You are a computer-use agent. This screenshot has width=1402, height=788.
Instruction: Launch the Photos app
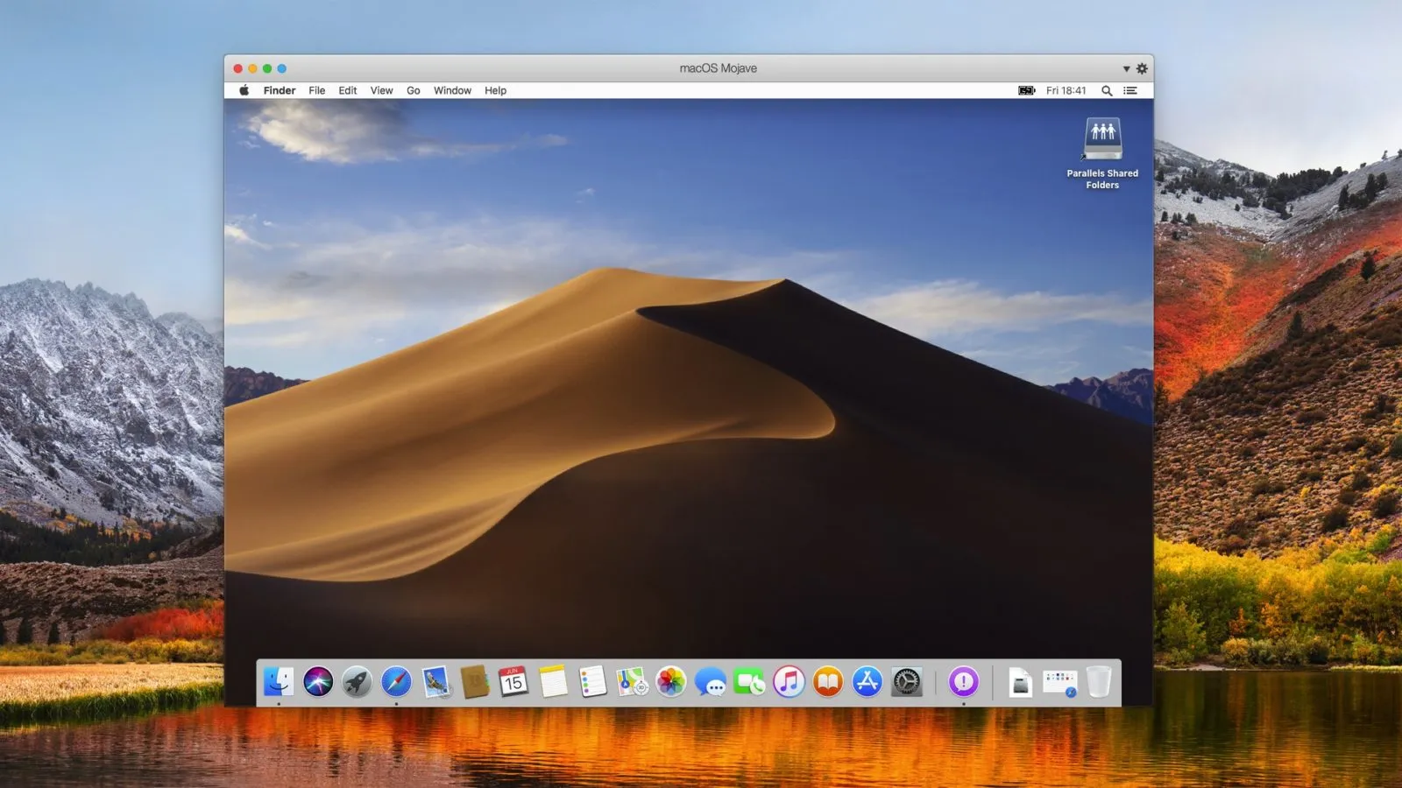pyautogui.click(x=670, y=681)
